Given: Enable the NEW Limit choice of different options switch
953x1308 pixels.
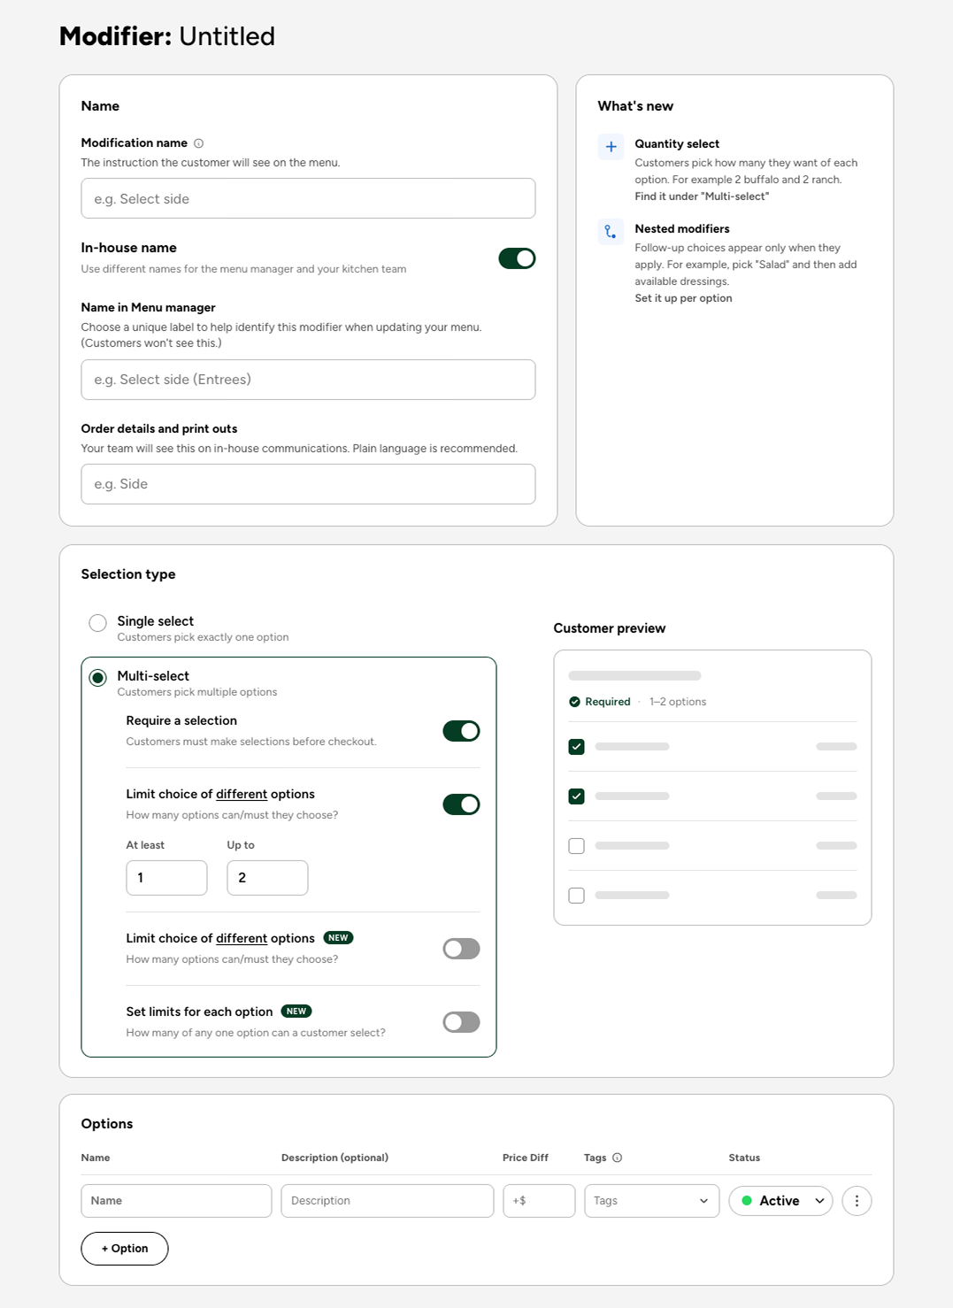Looking at the screenshot, I should (461, 949).
